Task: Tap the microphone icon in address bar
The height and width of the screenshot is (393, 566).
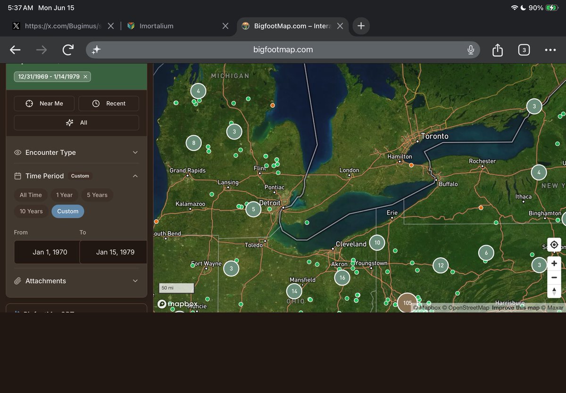Action: click(470, 50)
